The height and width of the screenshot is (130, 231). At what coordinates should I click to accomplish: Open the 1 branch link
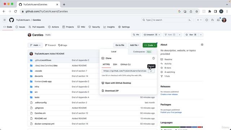click(x=51, y=45)
